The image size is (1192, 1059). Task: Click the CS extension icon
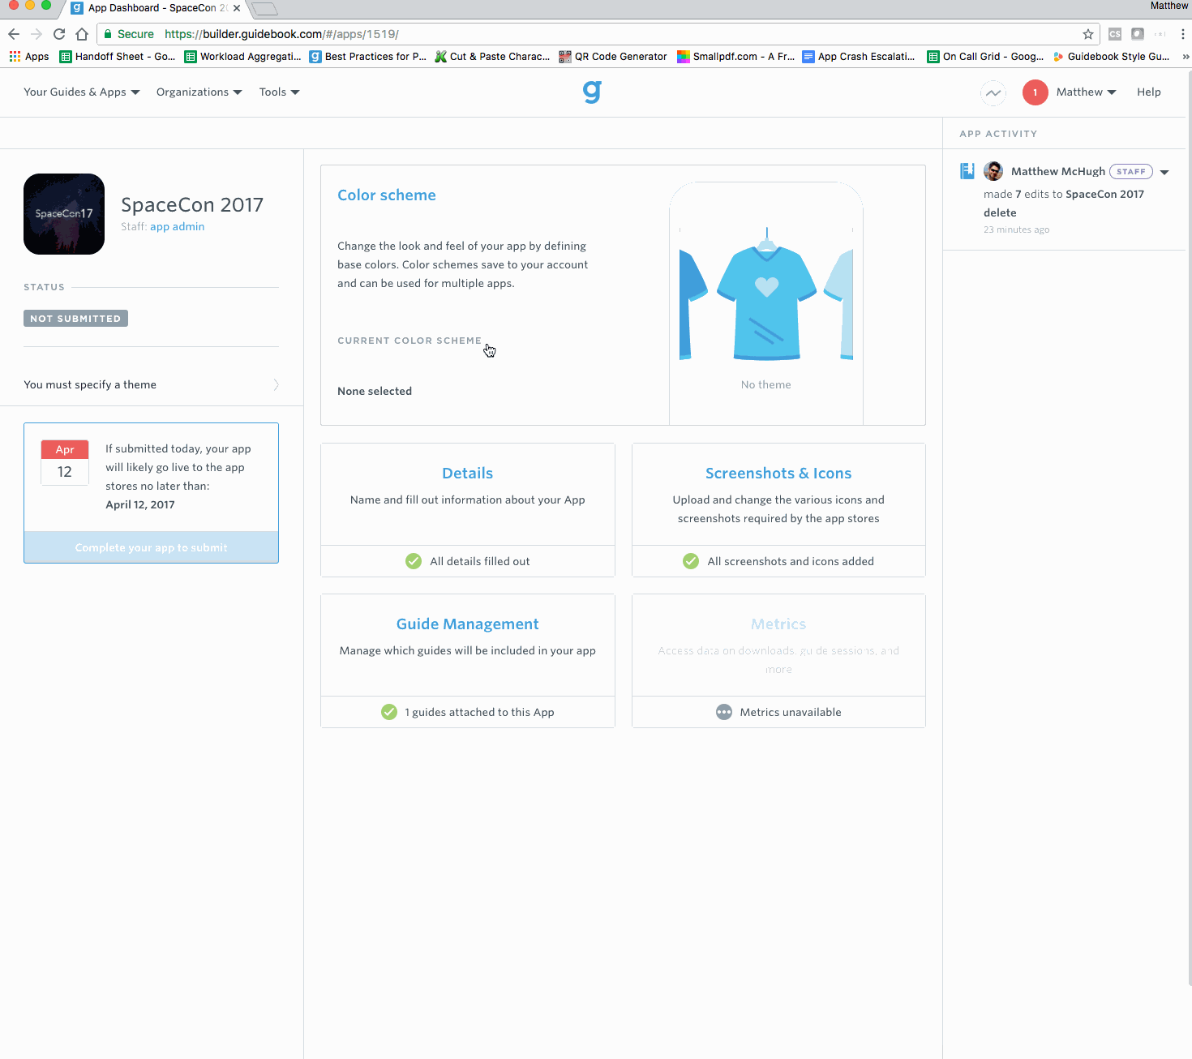(x=1115, y=34)
